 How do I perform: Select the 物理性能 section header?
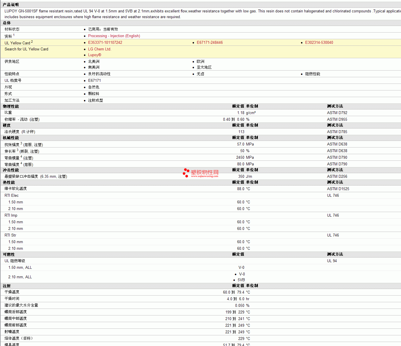(11, 106)
